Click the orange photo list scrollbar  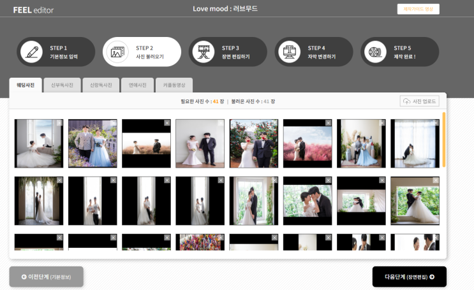(444, 139)
